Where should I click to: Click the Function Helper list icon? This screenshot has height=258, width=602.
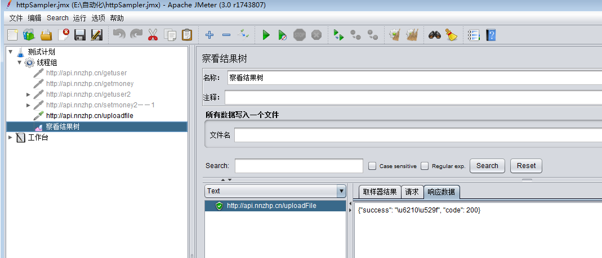click(474, 35)
